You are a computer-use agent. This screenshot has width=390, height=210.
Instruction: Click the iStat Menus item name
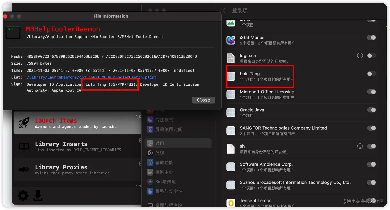click(252, 37)
